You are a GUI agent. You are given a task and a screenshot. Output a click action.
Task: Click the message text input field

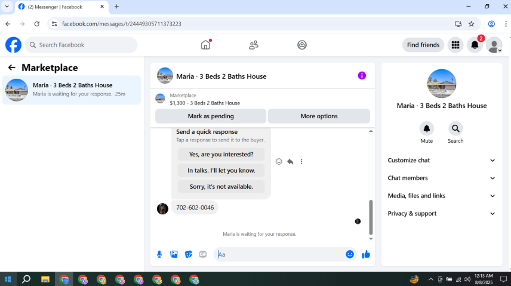pos(280,254)
